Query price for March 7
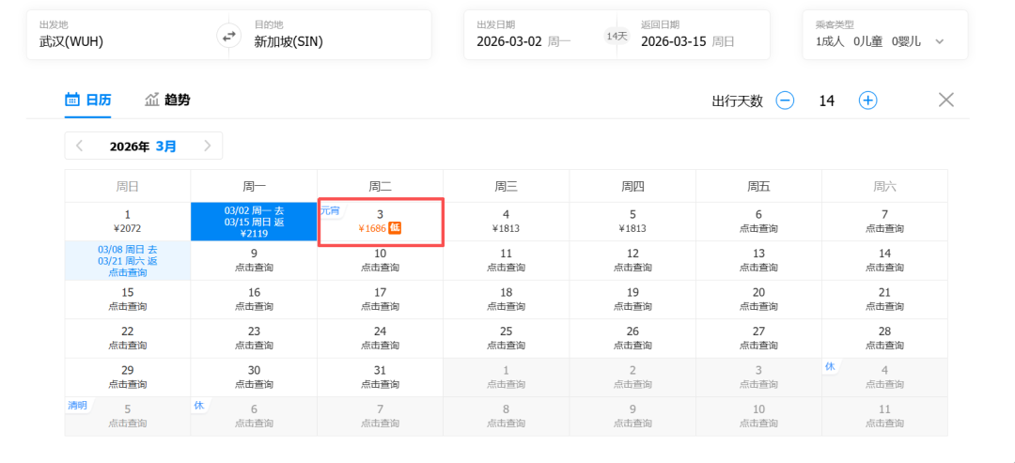Image resolution: width=1015 pixels, height=463 pixels. (x=885, y=221)
